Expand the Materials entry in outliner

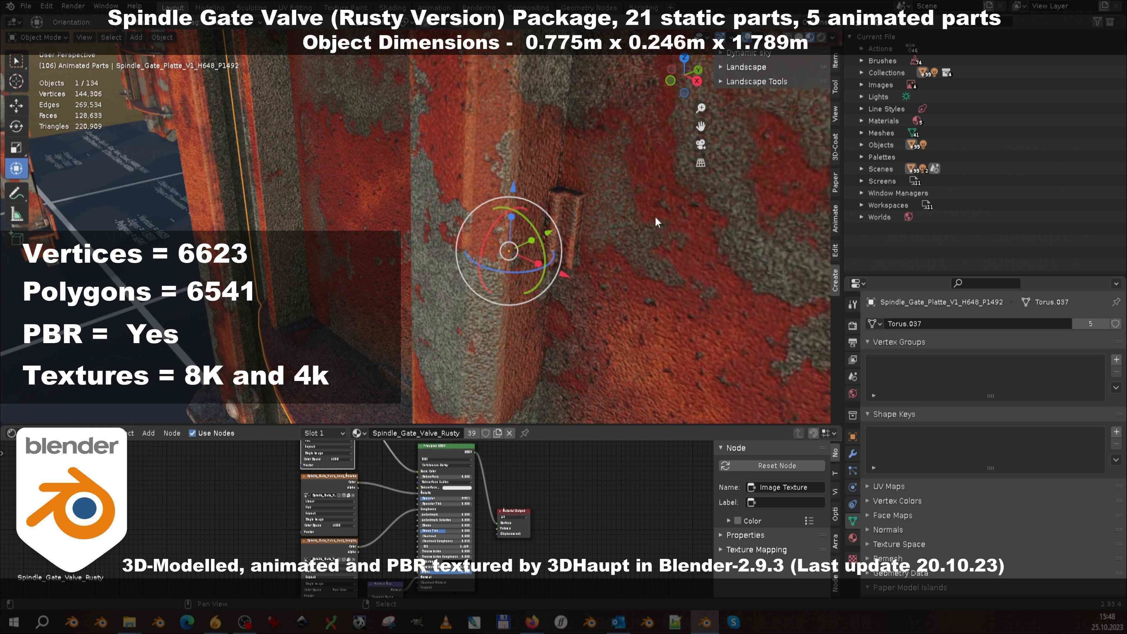861,121
